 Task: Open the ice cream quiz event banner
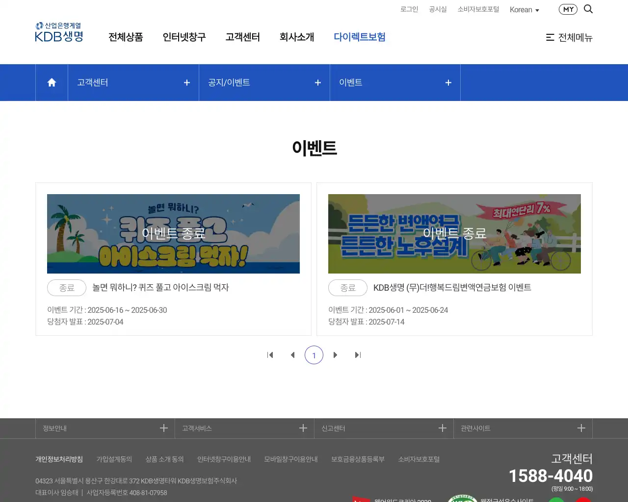pos(173,234)
